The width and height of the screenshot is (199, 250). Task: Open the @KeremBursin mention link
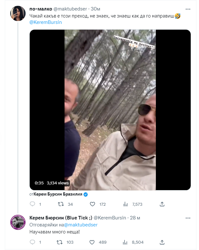click(45, 22)
